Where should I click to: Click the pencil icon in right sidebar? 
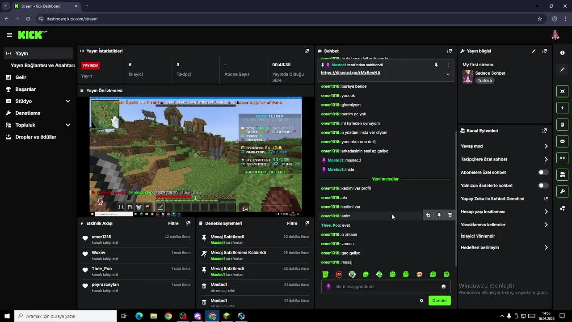562,70
